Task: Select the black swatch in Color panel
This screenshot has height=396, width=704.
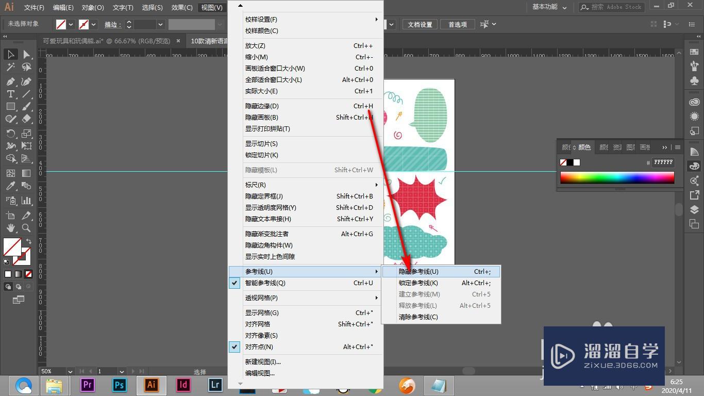Action: 570,162
